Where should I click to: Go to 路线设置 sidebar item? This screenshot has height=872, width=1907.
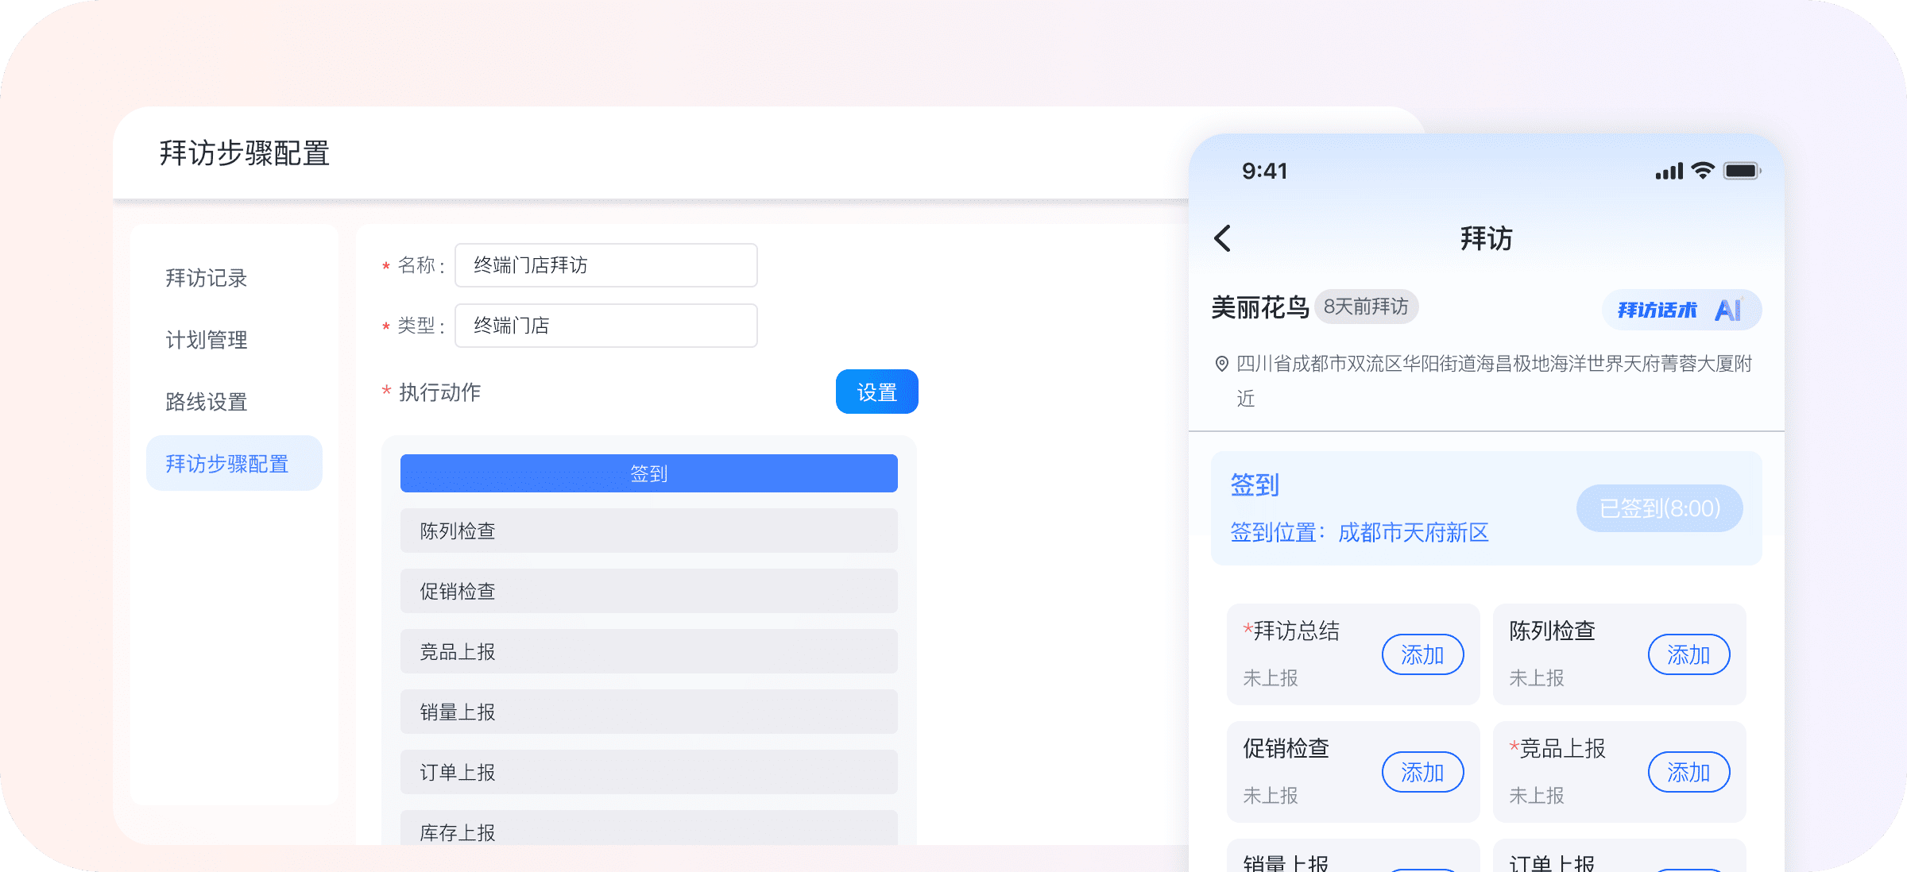207,402
